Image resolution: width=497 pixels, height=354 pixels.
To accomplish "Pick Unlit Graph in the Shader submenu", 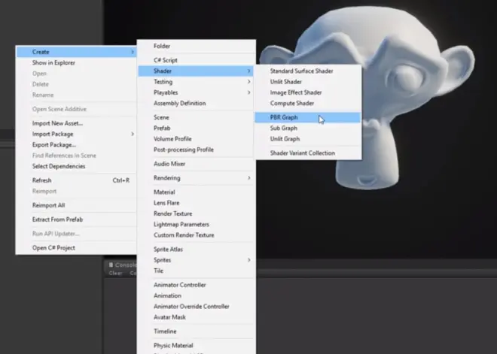I will (x=307, y=139).
